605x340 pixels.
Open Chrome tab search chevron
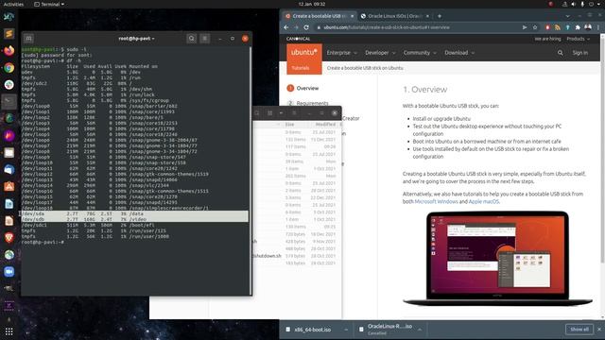tap(567, 16)
